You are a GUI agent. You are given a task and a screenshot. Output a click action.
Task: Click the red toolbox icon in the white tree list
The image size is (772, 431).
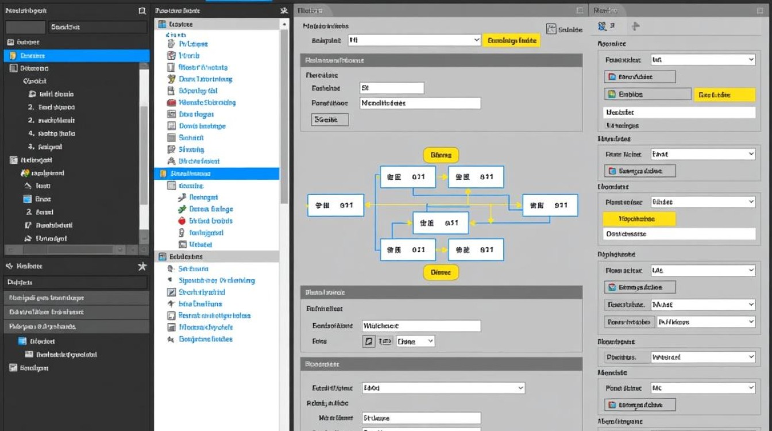(171, 103)
